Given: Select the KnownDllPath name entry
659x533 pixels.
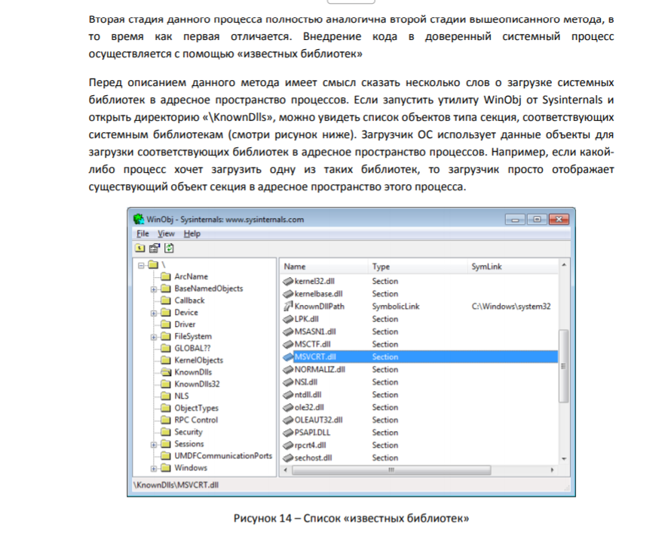Looking at the screenshot, I should [320, 307].
